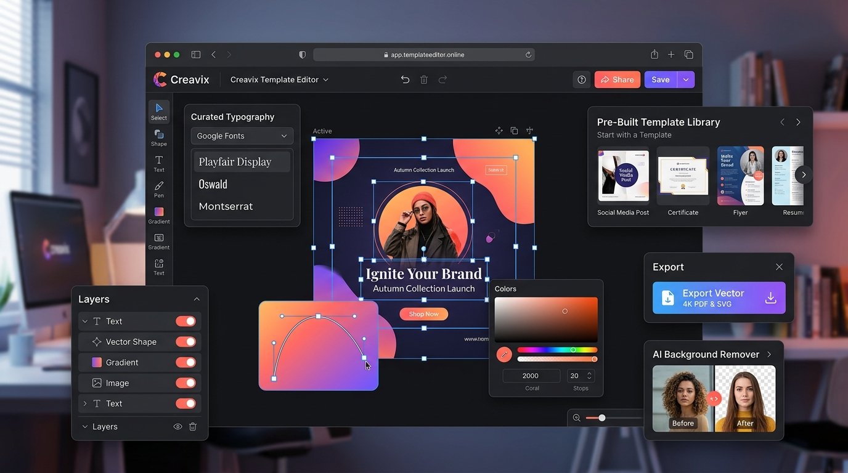The image size is (848, 473).
Task: Click the Undo arrow in the header
Action: (405, 79)
